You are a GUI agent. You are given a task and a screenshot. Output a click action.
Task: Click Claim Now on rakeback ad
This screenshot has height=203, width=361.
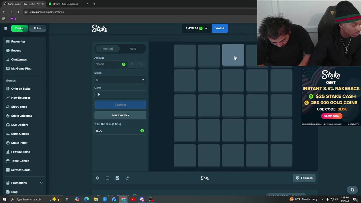click(x=332, y=116)
